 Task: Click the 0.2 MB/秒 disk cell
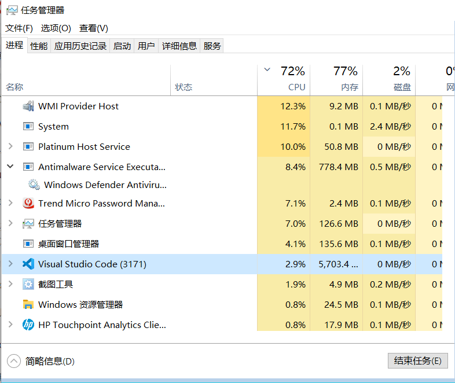pos(389,284)
